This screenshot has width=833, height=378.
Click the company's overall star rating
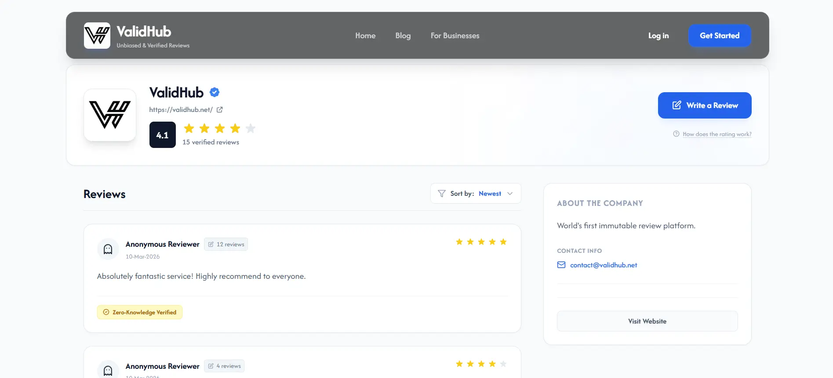219,128
